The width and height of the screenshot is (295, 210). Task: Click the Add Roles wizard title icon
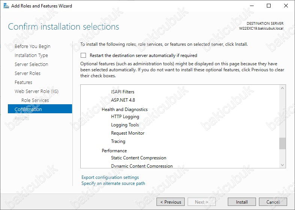tap(6, 6)
